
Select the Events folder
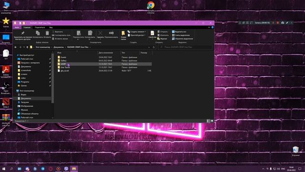pos(63,57)
